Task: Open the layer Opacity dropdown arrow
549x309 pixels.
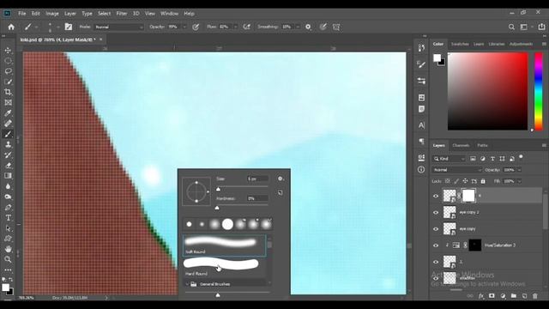Action: (519, 170)
